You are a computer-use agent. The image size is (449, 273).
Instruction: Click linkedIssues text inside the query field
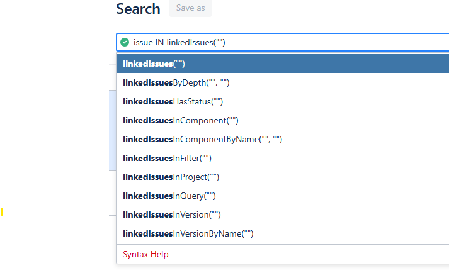(x=189, y=42)
